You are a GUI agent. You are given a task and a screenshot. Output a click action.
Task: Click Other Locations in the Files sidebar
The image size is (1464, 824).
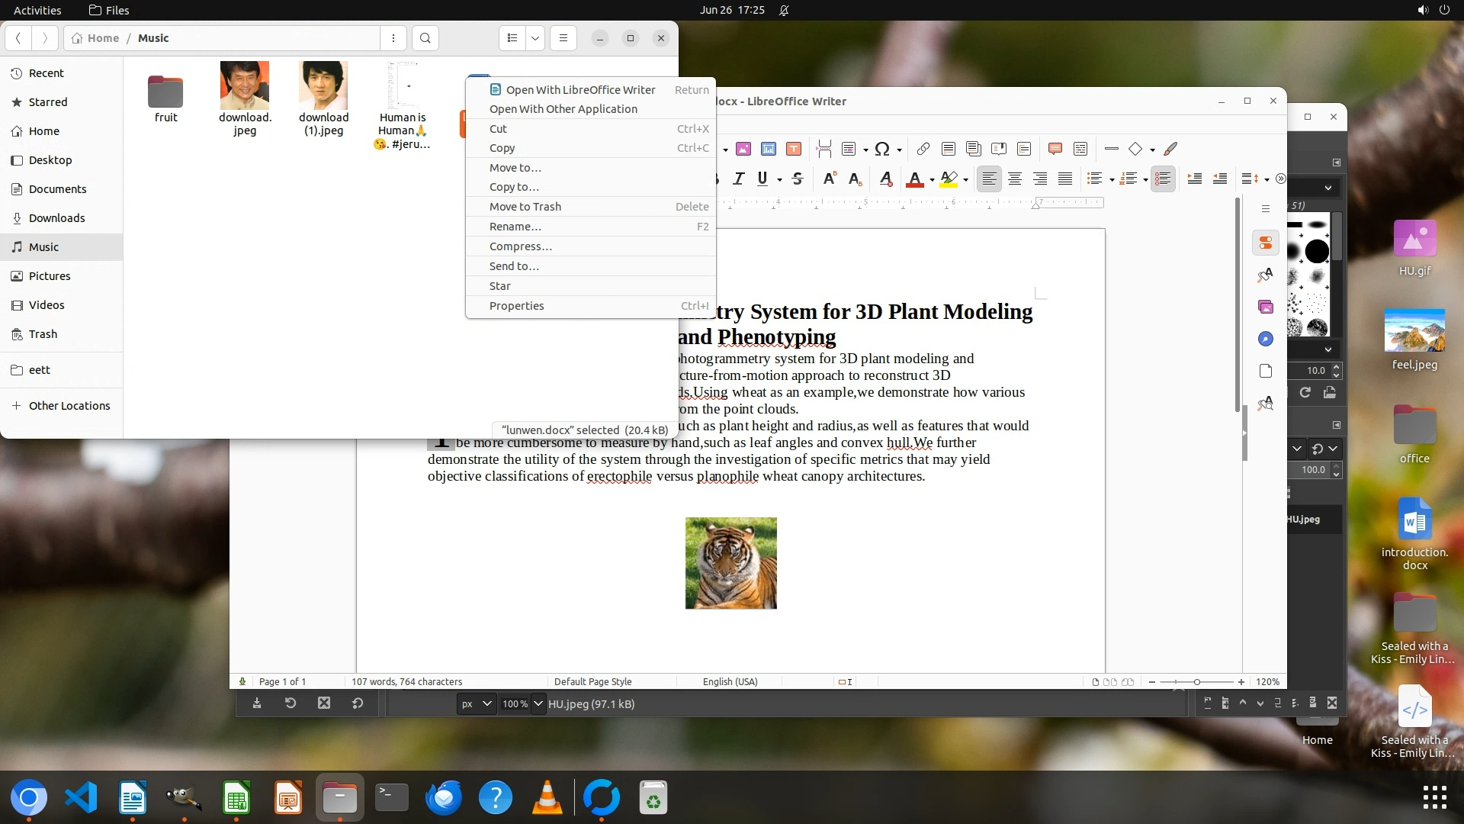click(69, 406)
